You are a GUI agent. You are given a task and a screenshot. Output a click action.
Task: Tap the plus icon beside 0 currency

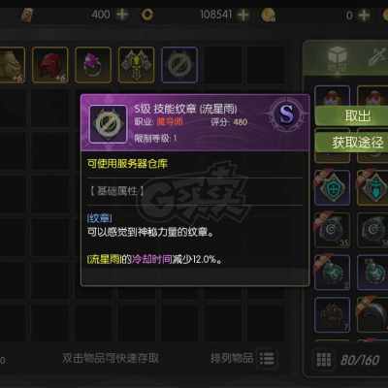(x=364, y=15)
